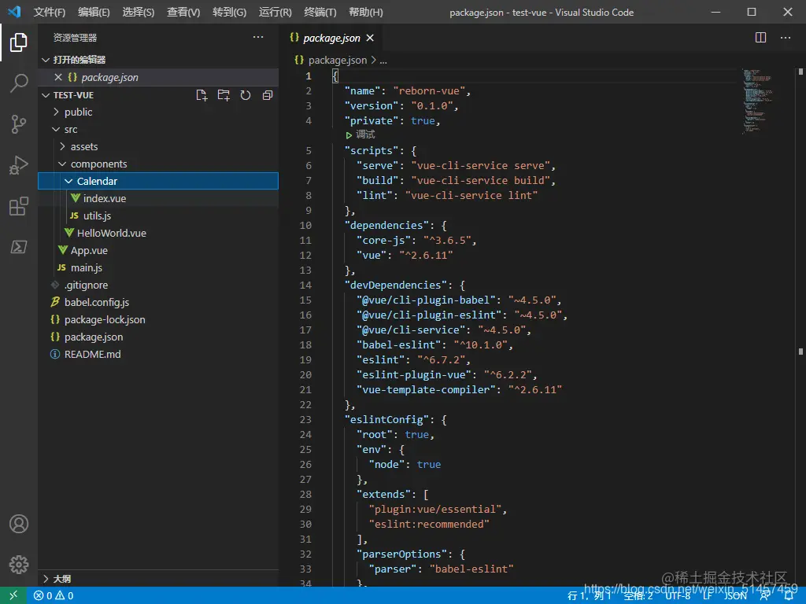Change indentation via 空格: 2 status item
This screenshot has width=806, height=604.
click(x=638, y=596)
